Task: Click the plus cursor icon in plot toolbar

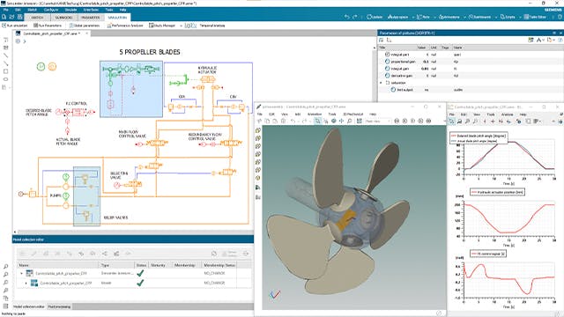Action: 493,122
